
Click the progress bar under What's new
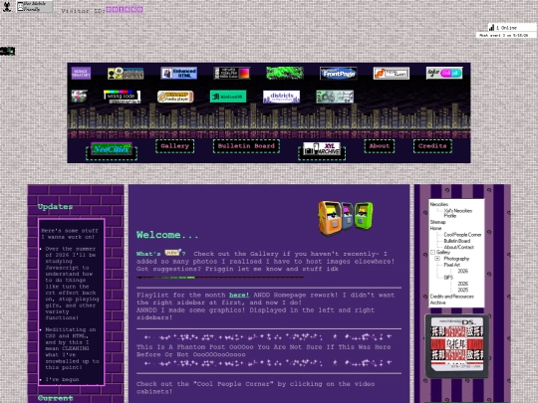[220, 278]
